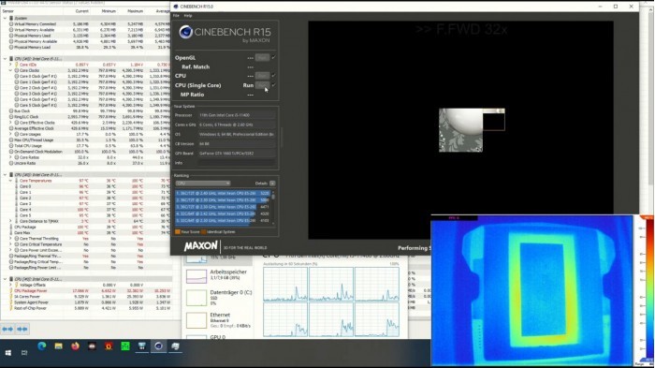Collapse the Core Temperatures tree node

(10, 181)
